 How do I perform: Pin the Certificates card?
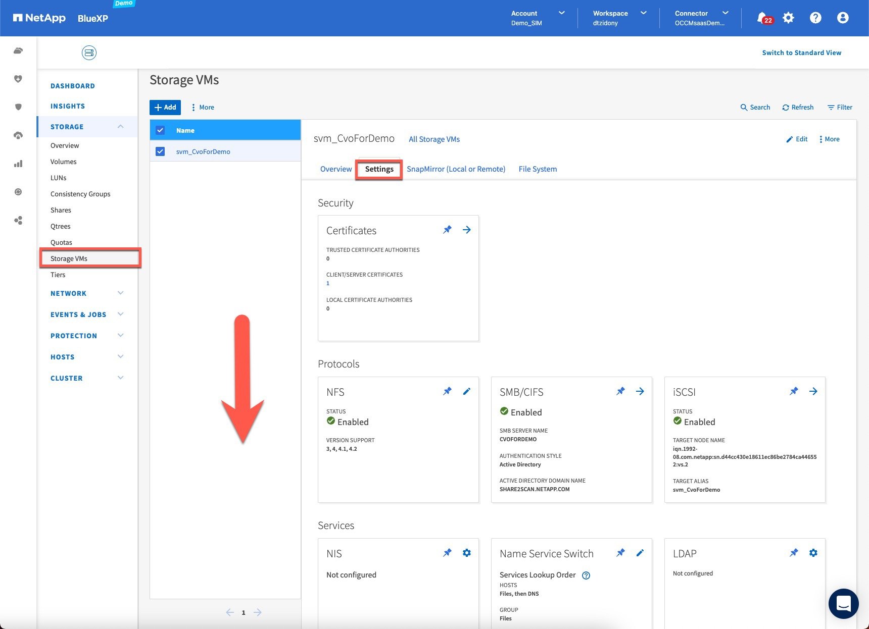(447, 230)
